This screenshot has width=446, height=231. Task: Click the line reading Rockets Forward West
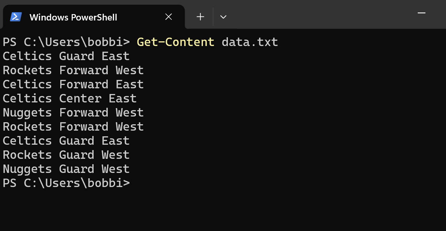pos(73,70)
